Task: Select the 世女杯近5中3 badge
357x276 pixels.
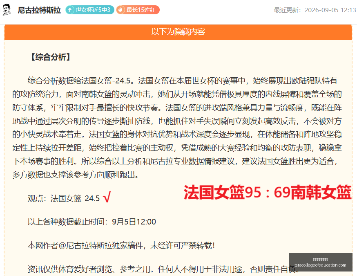Action: point(90,10)
